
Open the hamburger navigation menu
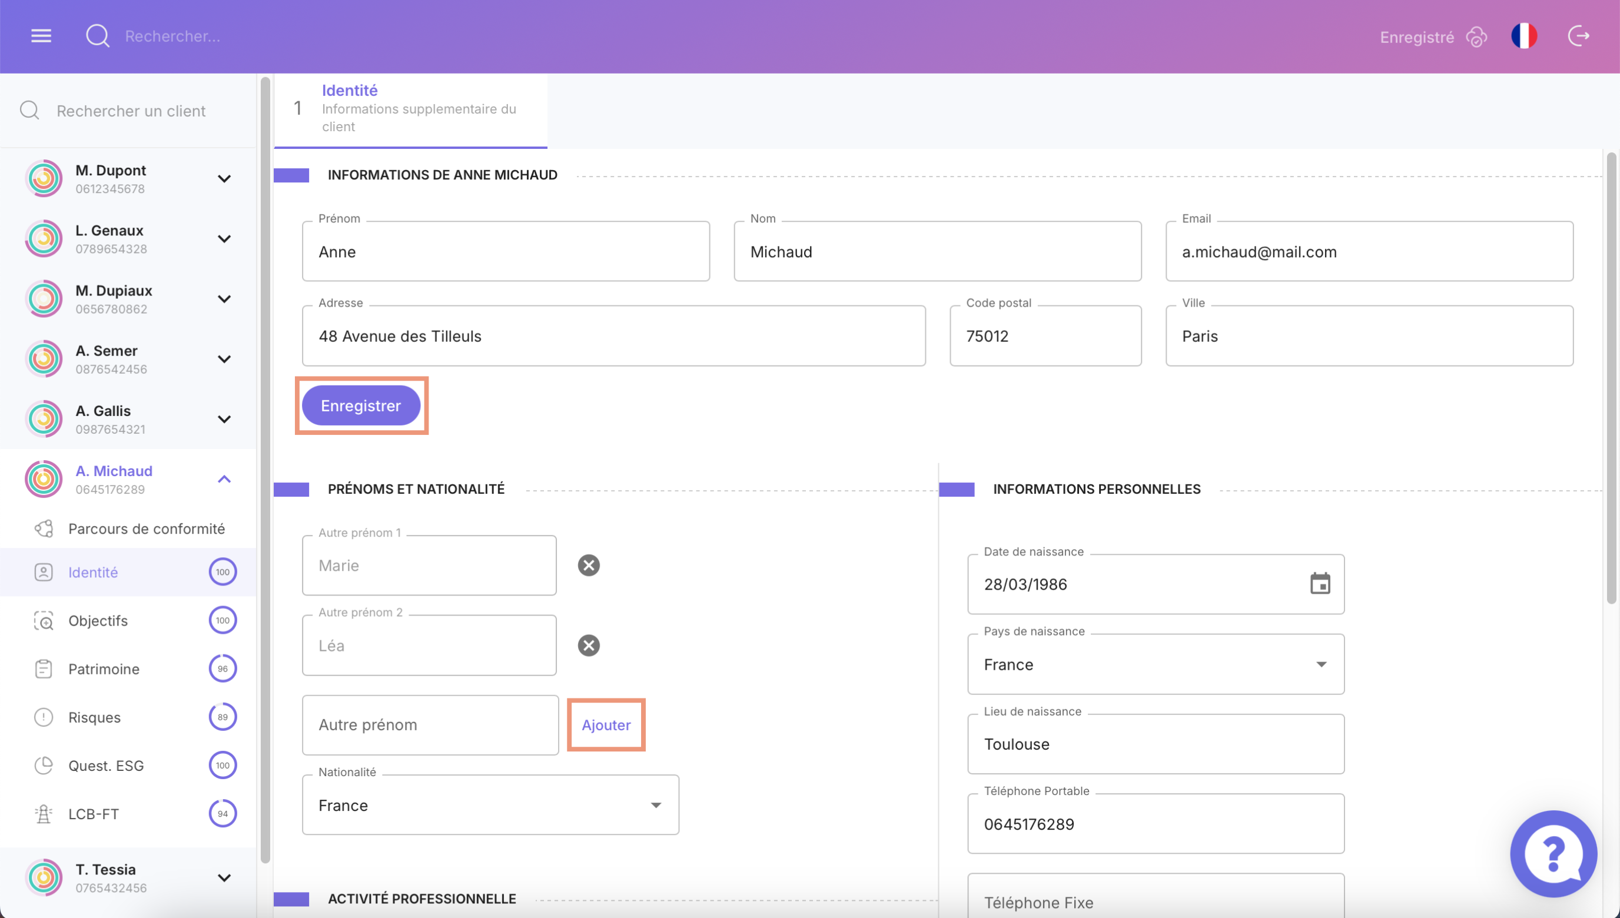pyautogui.click(x=41, y=36)
